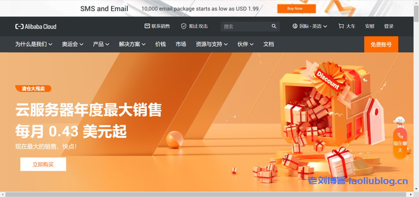Click the magnifying glass search icon
This screenshot has width=419, height=197.
[x=274, y=27]
